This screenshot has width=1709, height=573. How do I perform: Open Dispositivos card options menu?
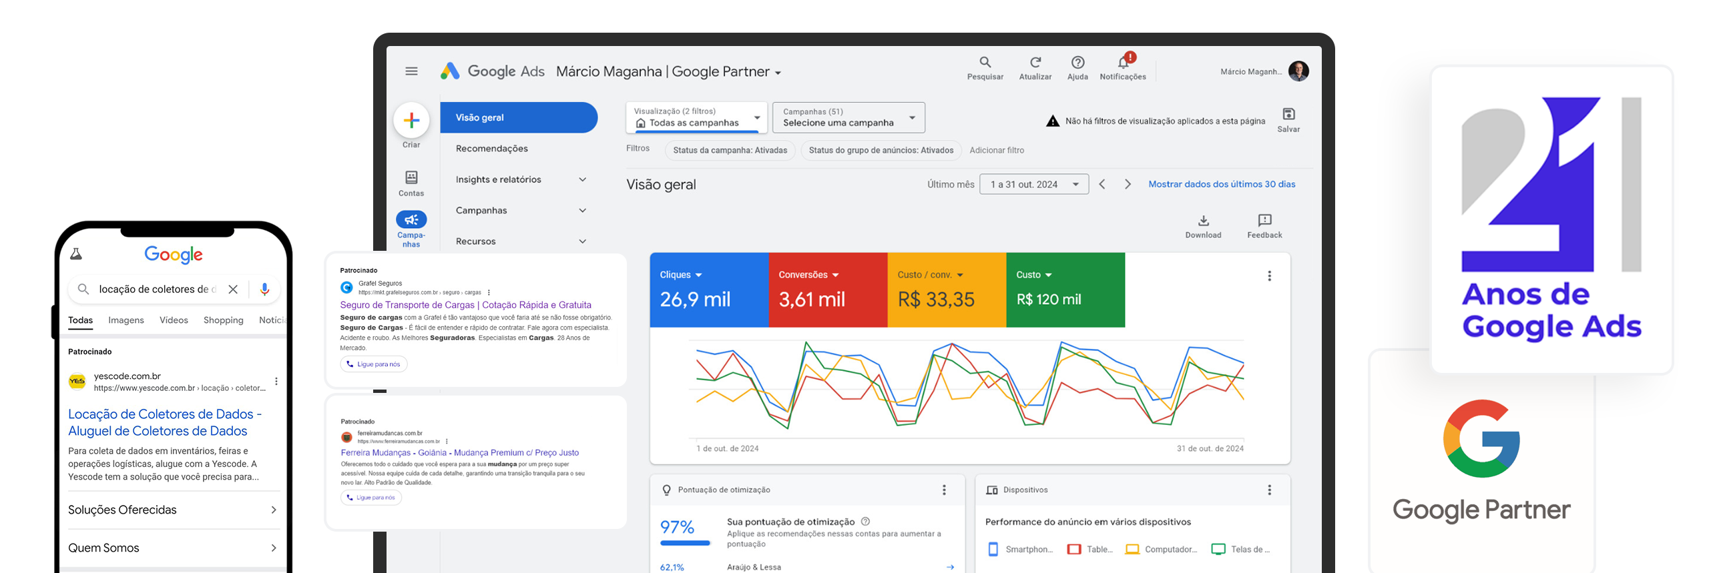pos(1269,490)
